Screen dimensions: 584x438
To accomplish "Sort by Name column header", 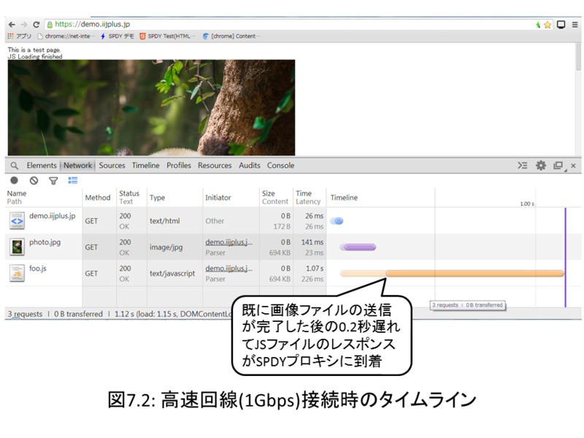I will 43,197.
